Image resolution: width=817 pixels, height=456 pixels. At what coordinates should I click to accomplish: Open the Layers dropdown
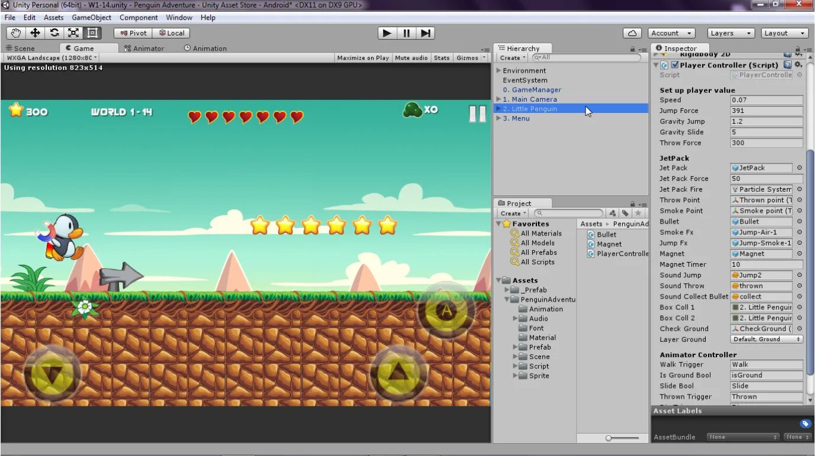(x=730, y=33)
